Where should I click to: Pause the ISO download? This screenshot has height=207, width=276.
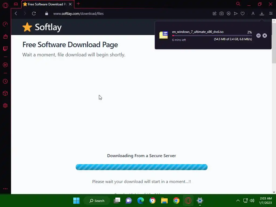258,36
